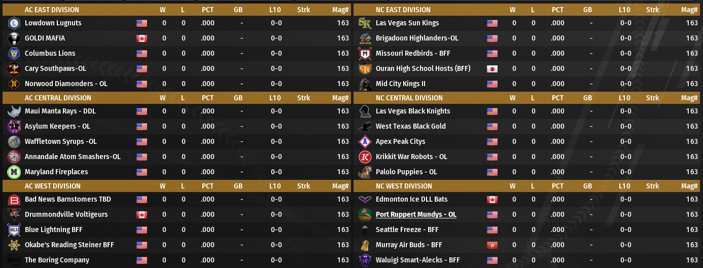
Task: Click the Palolo Puppies dog logo
Action: click(365, 172)
